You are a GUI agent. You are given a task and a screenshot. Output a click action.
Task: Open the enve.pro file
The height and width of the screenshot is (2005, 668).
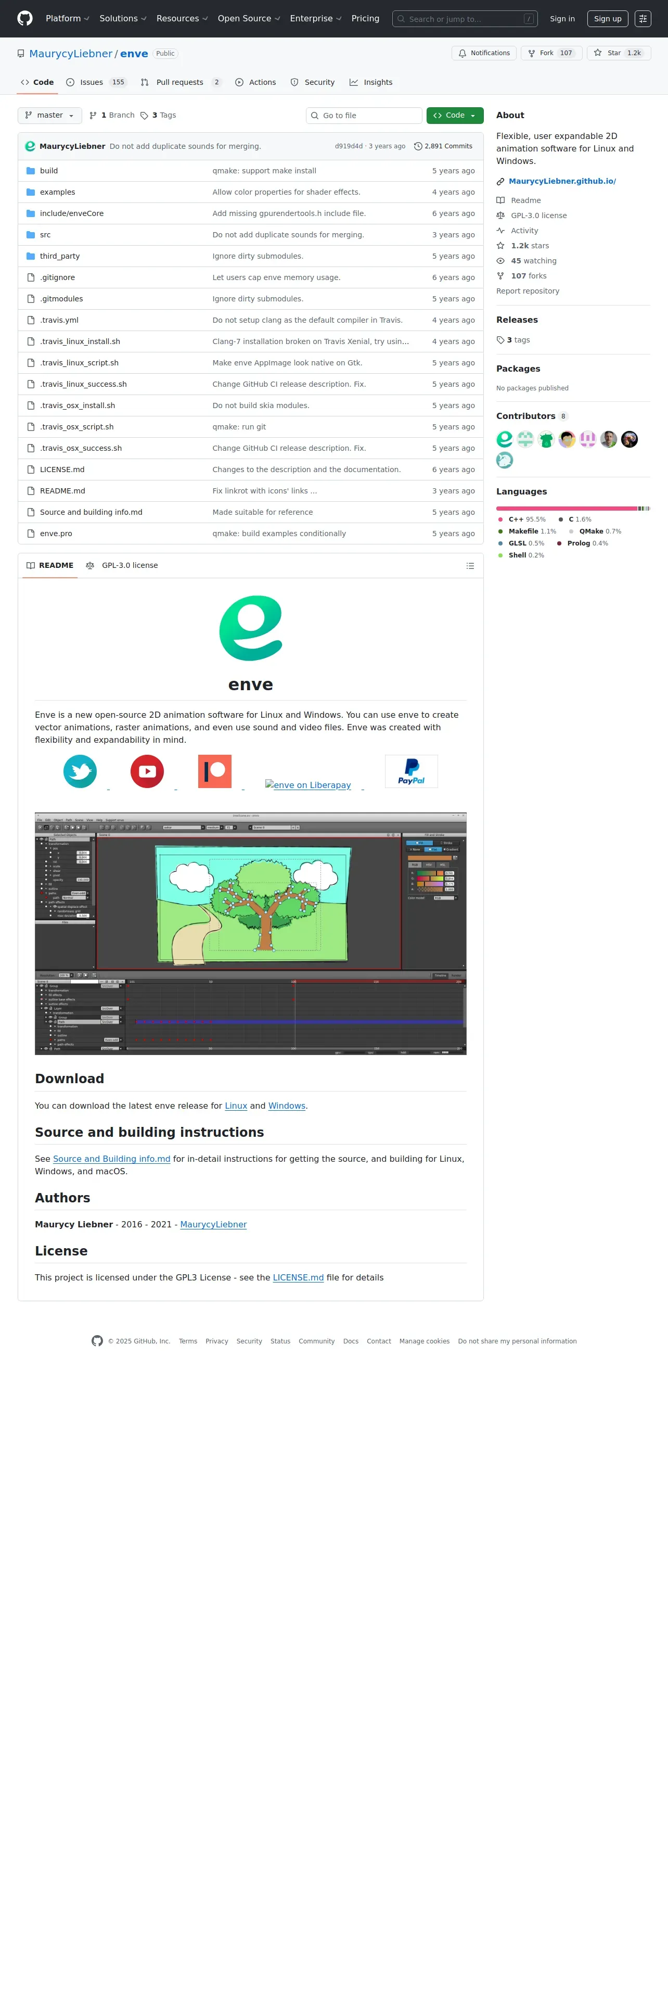tap(56, 534)
